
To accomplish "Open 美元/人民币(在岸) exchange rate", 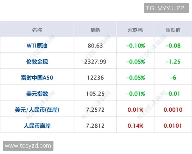I will pos(37,110).
